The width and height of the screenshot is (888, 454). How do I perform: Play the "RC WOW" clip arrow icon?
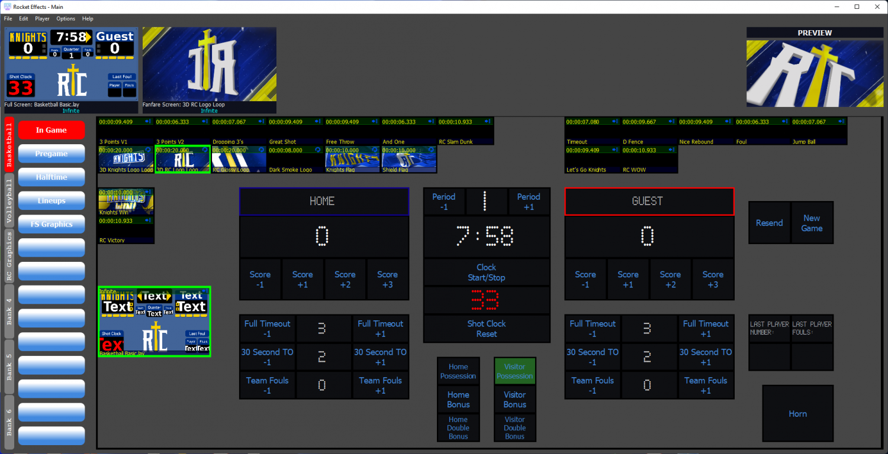point(671,151)
